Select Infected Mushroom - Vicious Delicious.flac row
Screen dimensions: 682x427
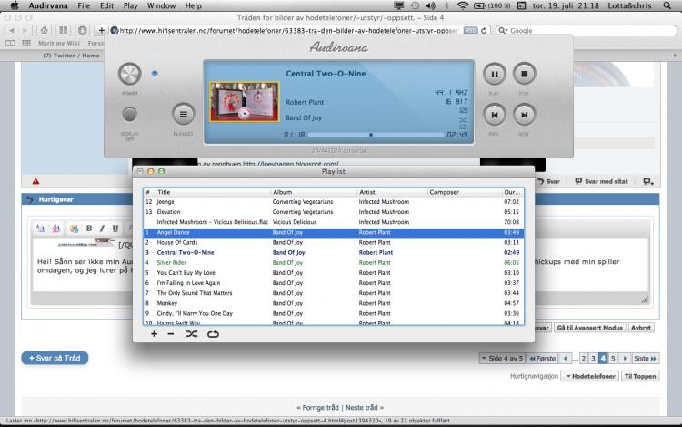(x=334, y=222)
